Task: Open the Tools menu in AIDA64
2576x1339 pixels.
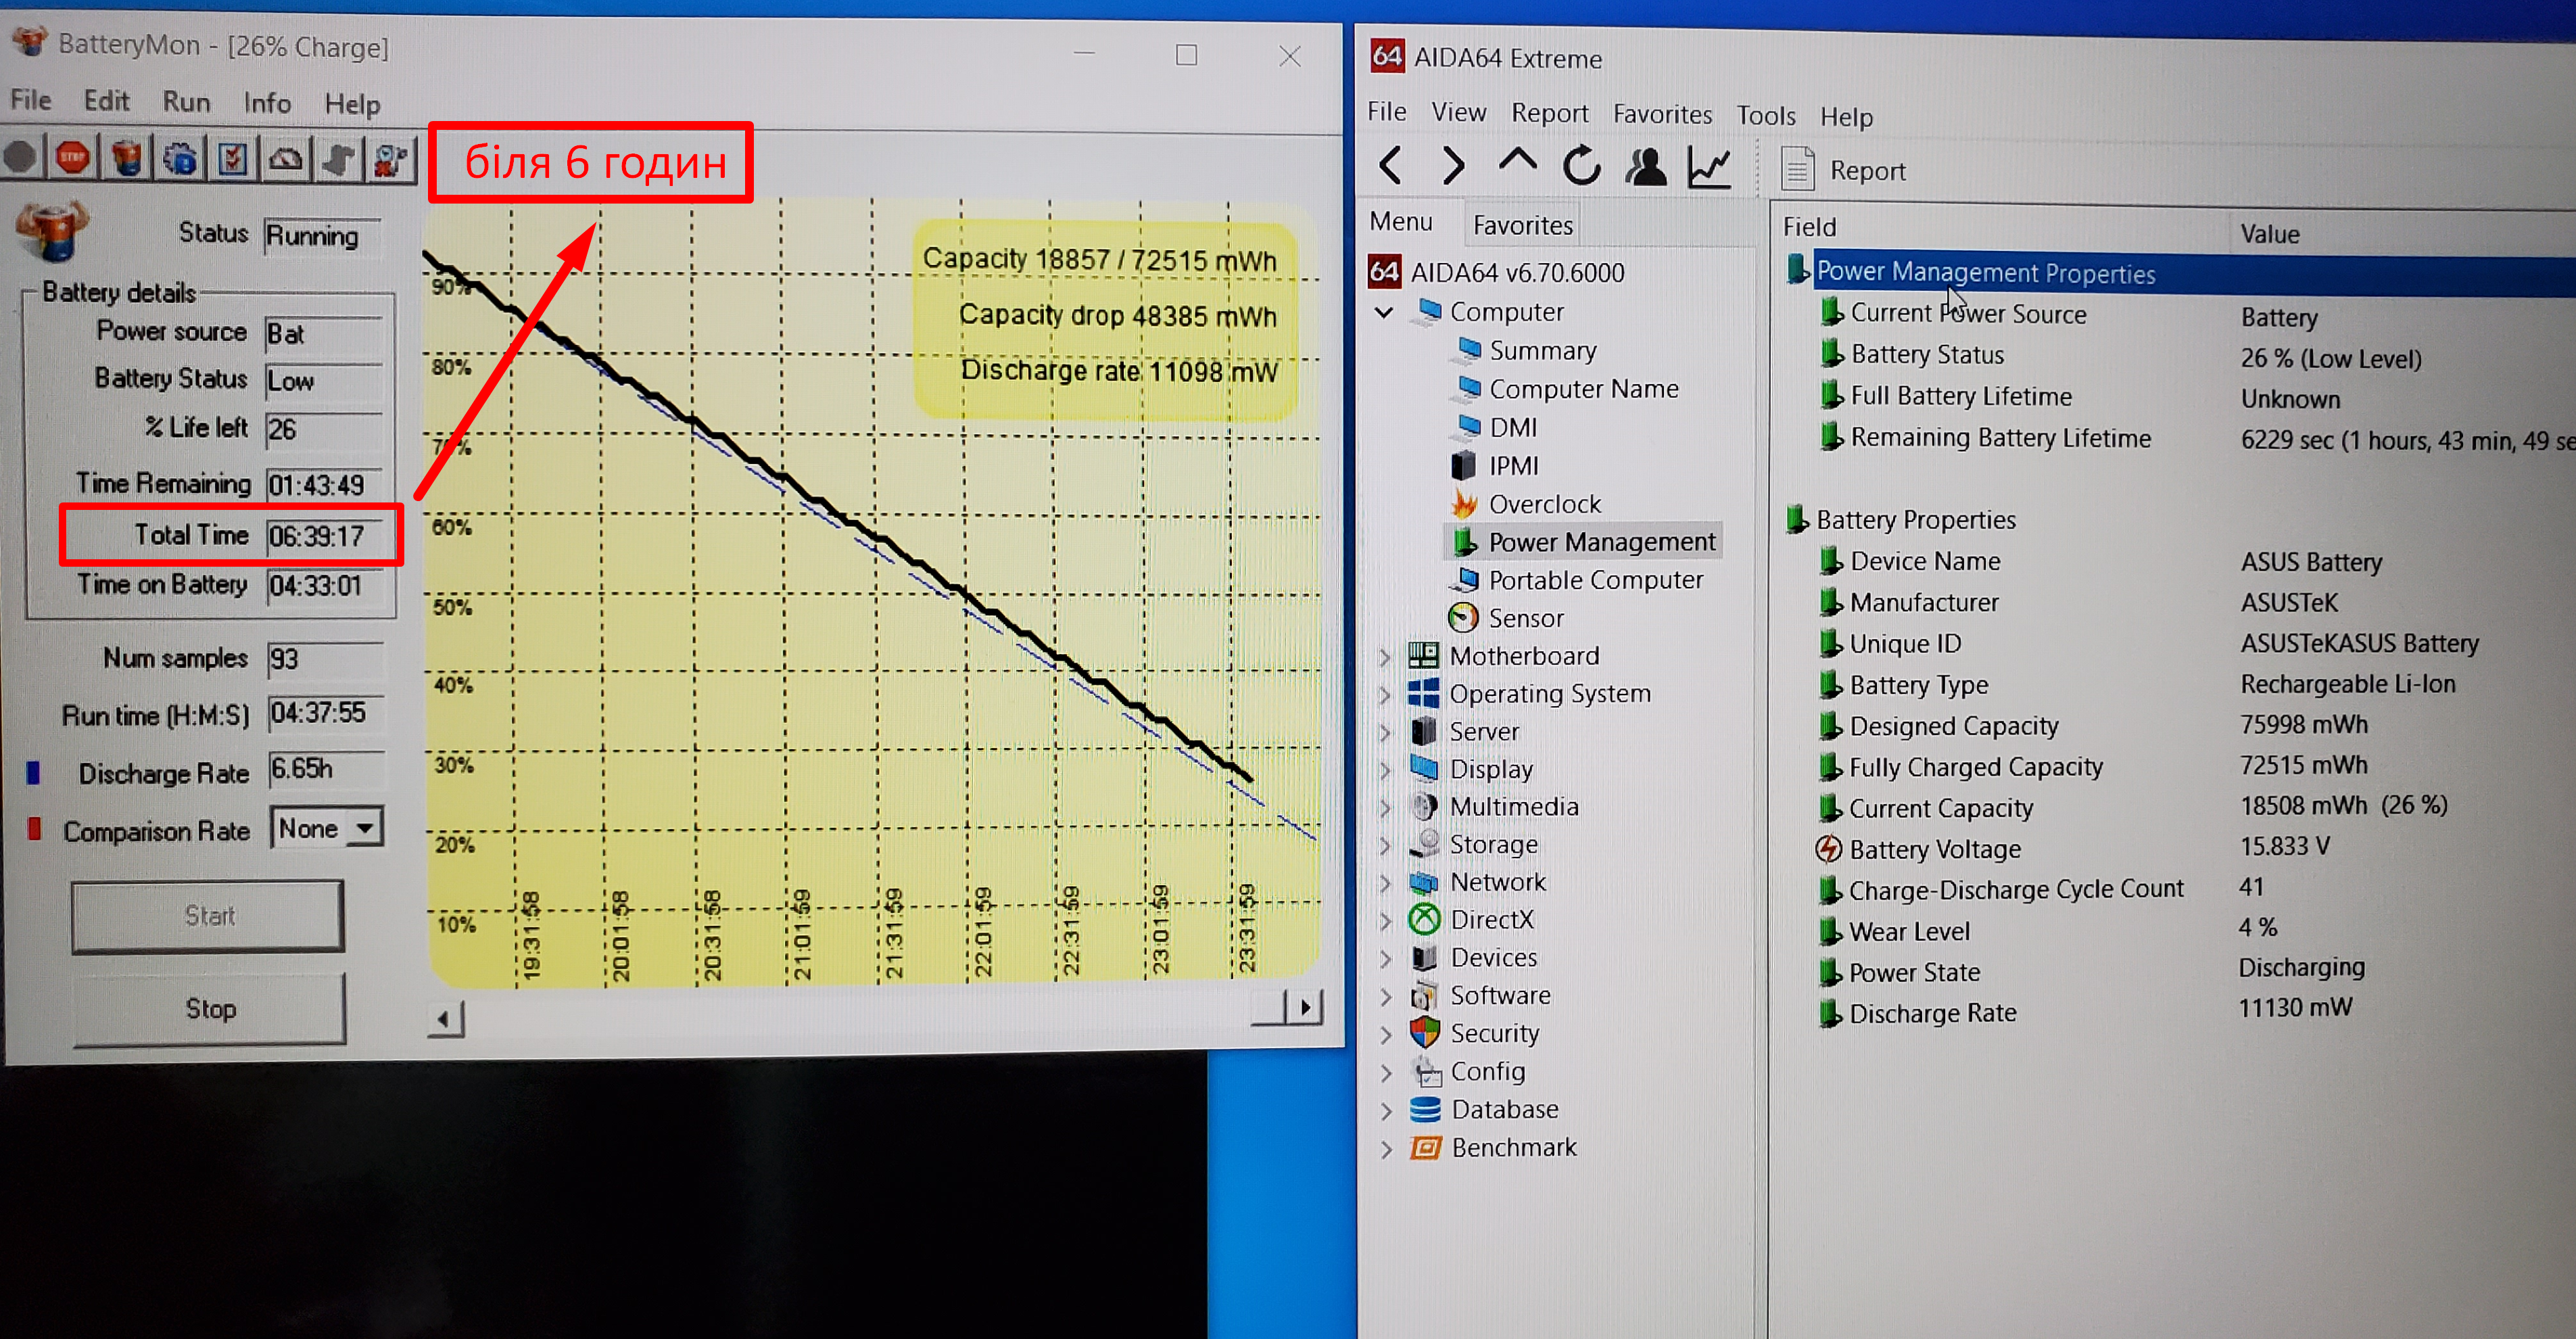Action: pyautogui.click(x=1765, y=116)
